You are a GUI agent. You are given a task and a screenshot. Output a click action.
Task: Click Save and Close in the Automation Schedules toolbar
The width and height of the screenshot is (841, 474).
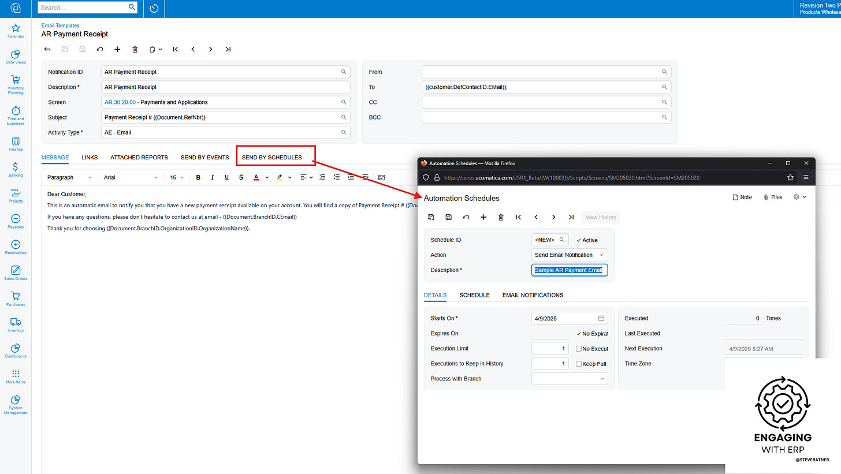[x=431, y=217]
